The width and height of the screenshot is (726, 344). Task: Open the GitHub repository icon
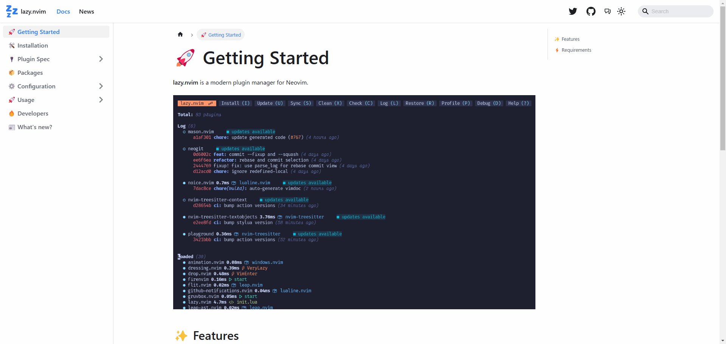click(x=591, y=11)
